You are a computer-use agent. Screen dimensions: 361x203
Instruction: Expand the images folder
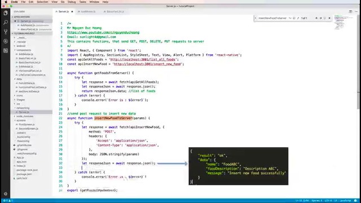[x=20, y=100]
